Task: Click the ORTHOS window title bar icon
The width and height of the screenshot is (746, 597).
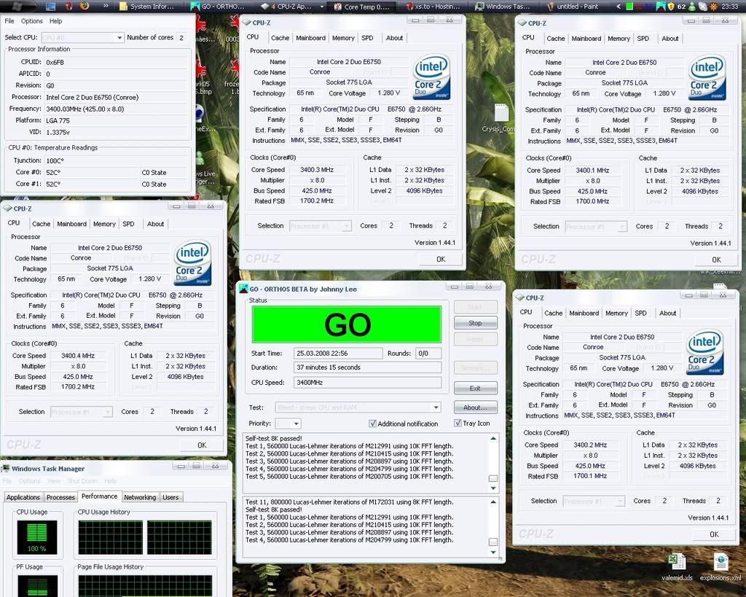Action: [x=243, y=289]
